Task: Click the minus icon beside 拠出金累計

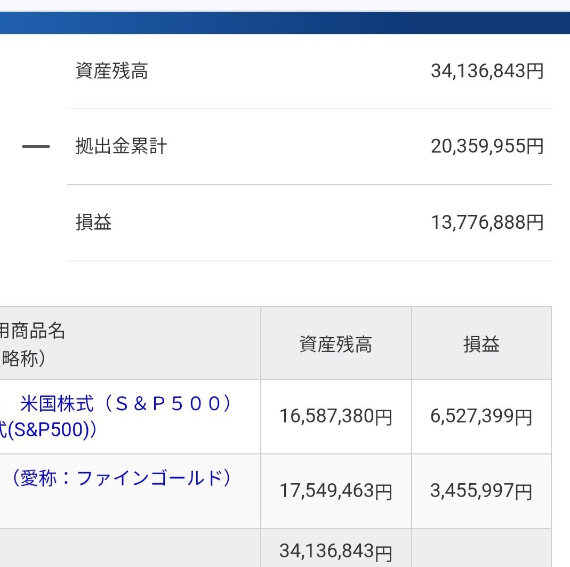Action: [36, 147]
